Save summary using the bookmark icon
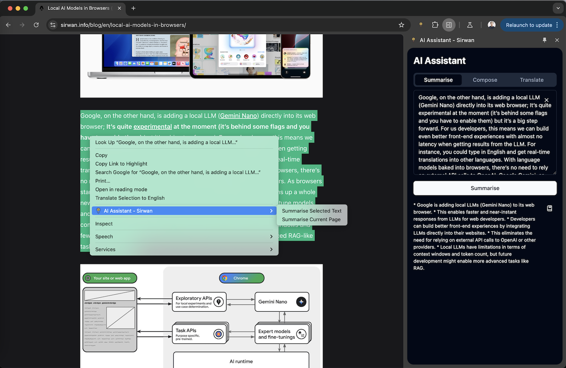This screenshot has height=368, width=566. 549,208
